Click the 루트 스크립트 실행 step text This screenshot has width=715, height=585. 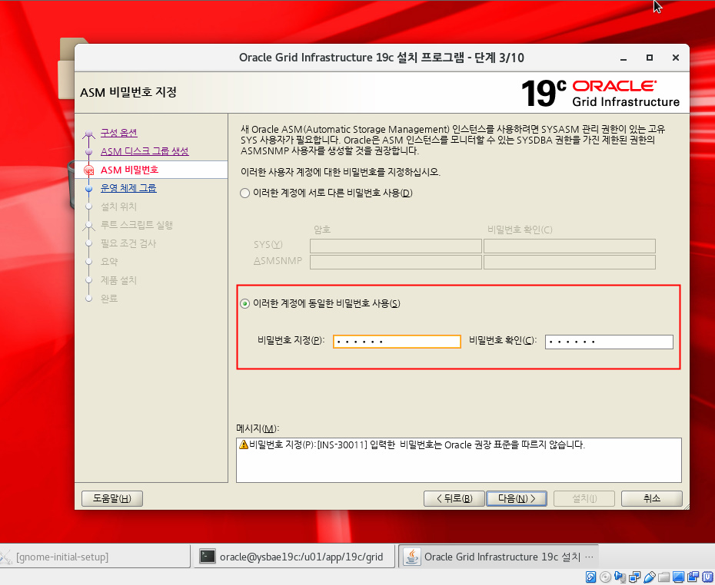click(x=137, y=225)
